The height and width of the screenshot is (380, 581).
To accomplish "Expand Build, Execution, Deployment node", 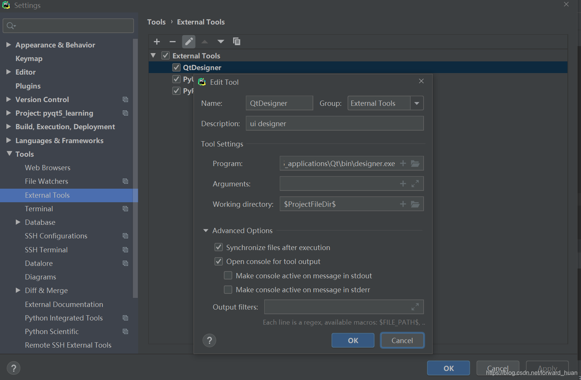I will 9,127.
